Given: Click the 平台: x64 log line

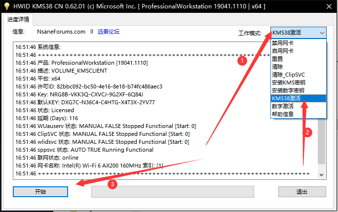Looking at the screenshot, I should tap(38, 79).
